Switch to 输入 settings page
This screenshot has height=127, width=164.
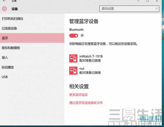(5, 58)
